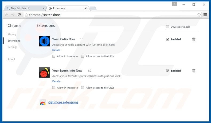Click the Your Radio Now extension title
The image size is (211, 123).
coord(64,39)
